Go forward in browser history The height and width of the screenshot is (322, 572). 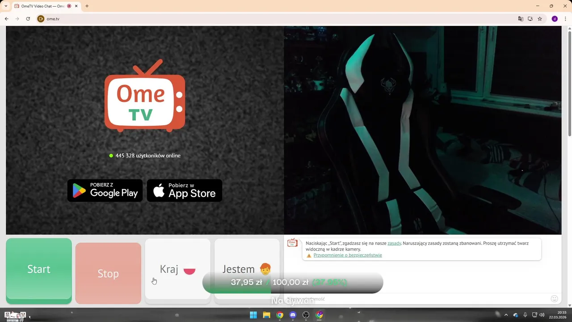point(17,19)
